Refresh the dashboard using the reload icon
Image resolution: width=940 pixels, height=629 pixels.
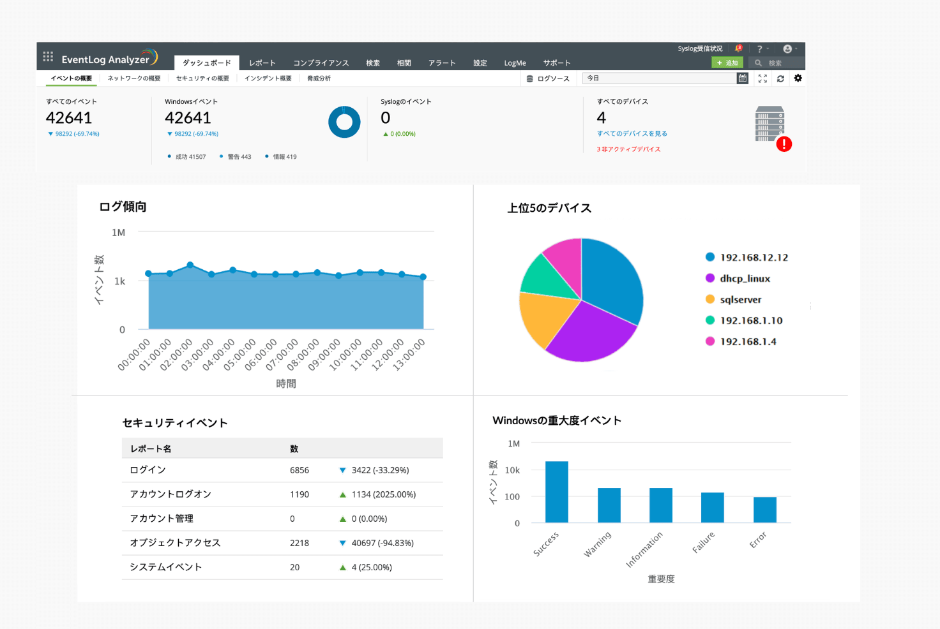[x=780, y=78]
